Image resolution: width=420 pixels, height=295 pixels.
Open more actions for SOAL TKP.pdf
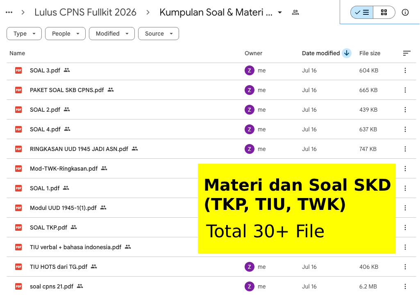coord(405,227)
